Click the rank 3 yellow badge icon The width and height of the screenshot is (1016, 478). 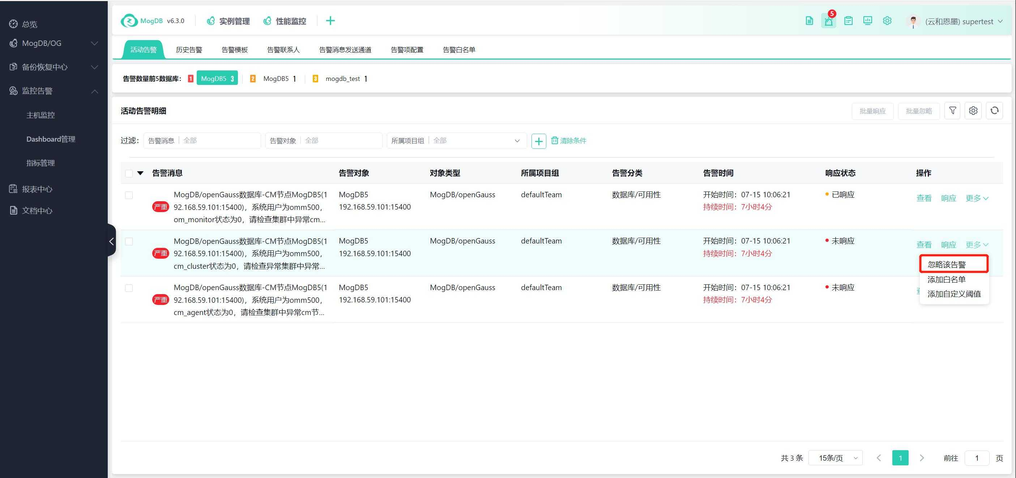point(315,79)
